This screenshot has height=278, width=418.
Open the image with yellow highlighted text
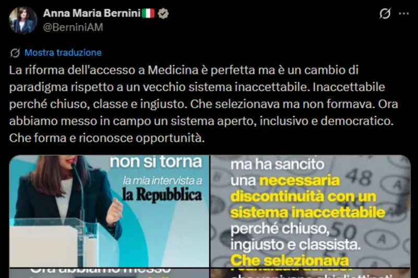310,211
